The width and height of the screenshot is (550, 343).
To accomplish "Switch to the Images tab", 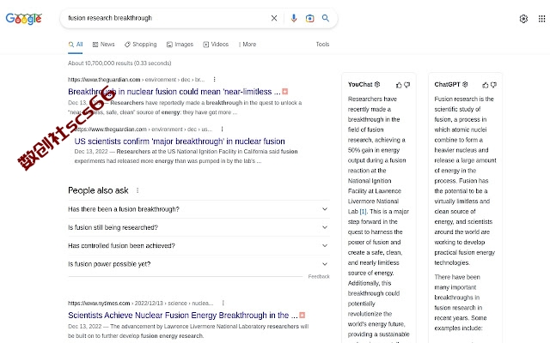I will click(180, 45).
